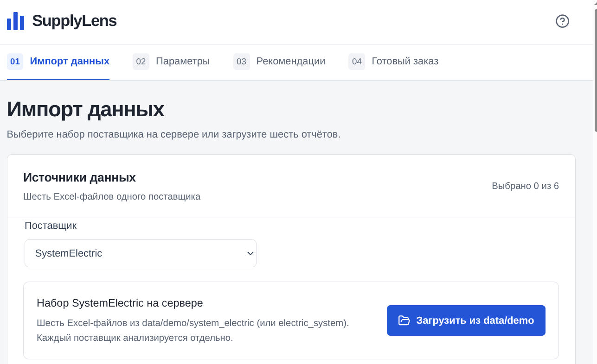597x364 pixels.
Task: Click the folder icon on the load button
Action: [404, 320]
